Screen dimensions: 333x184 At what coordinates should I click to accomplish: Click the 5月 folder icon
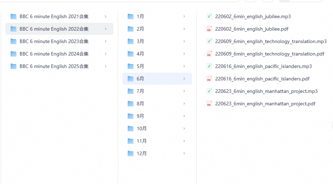click(130, 67)
